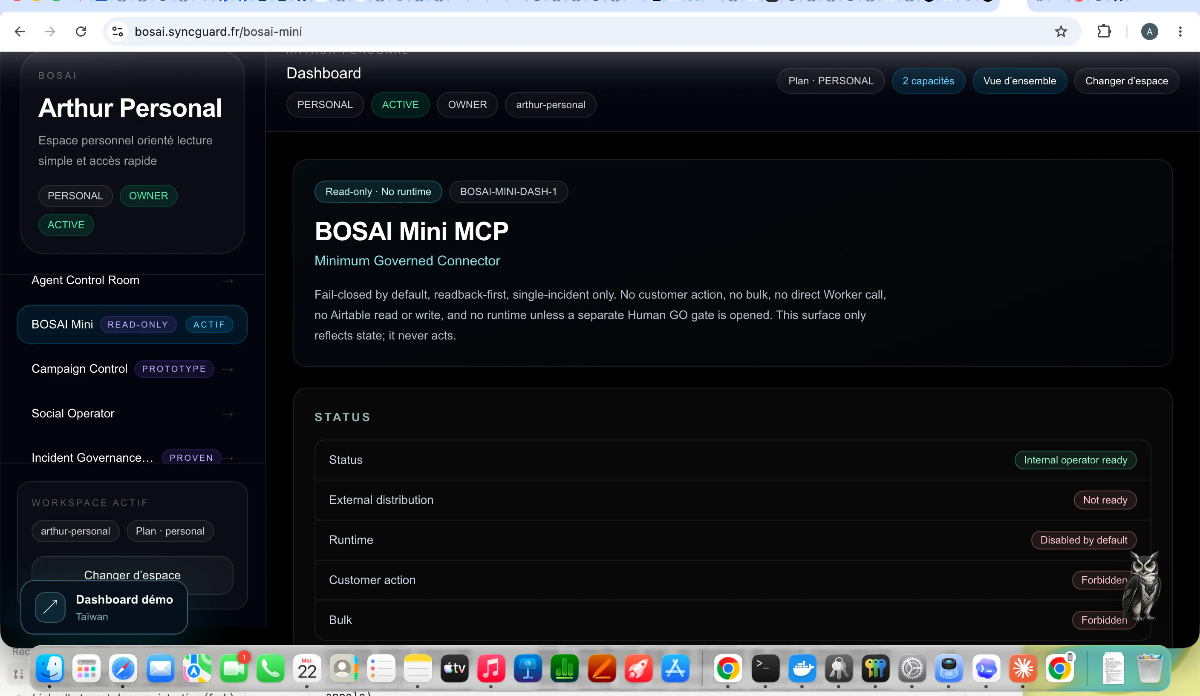Open System Settings gear in the dock

pos(912,668)
